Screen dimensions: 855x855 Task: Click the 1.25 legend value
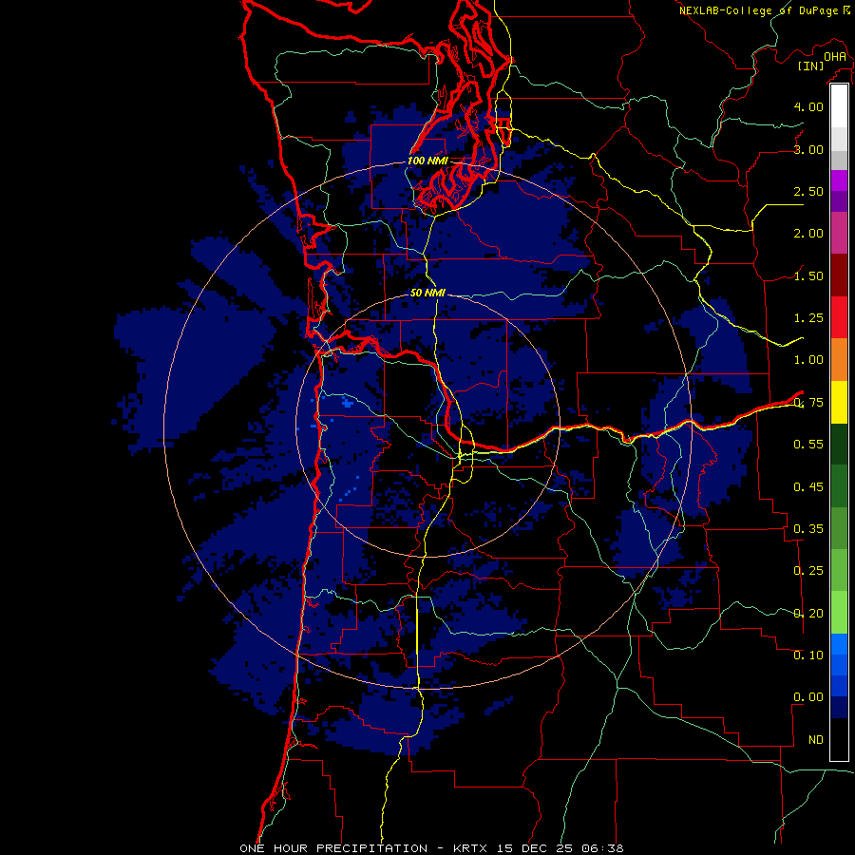click(x=808, y=318)
